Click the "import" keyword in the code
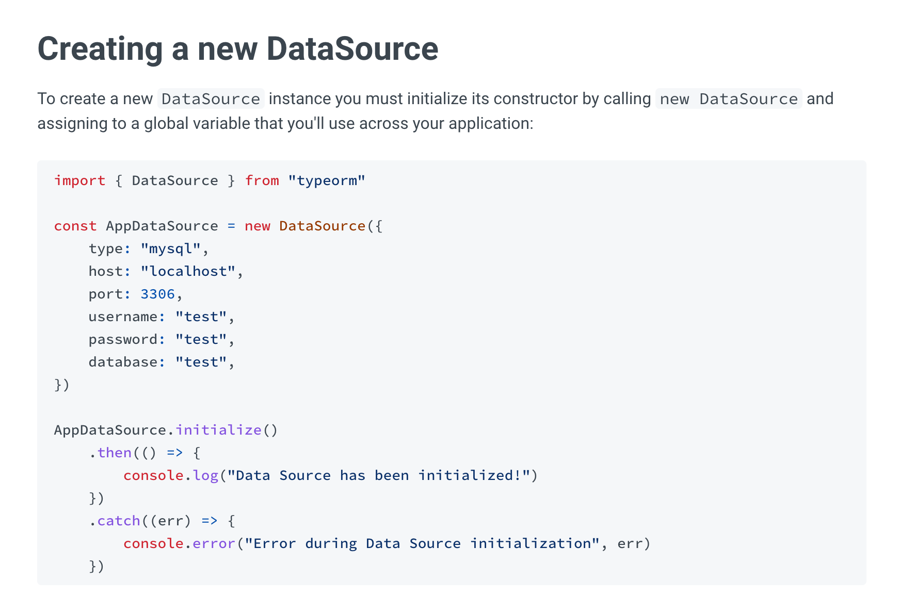 (80, 180)
